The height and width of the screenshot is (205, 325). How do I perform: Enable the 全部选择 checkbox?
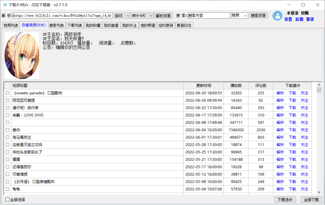pyautogui.click(x=8, y=200)
